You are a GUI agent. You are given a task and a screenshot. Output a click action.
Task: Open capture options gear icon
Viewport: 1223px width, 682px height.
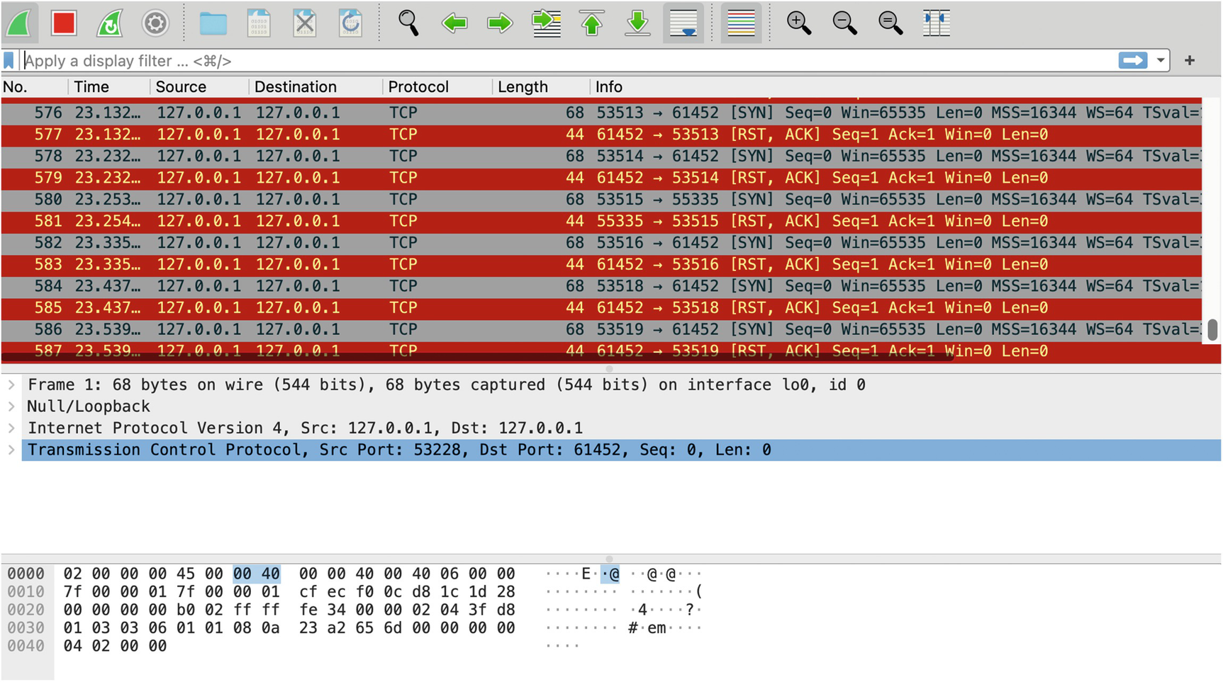(155, 23)
